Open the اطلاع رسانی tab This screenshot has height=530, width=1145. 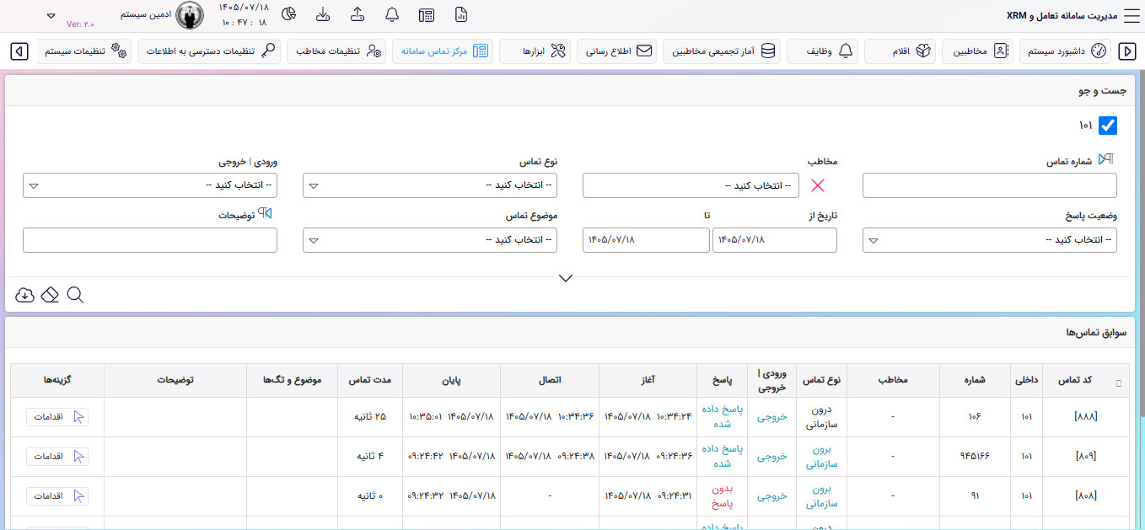click(618, 51)
